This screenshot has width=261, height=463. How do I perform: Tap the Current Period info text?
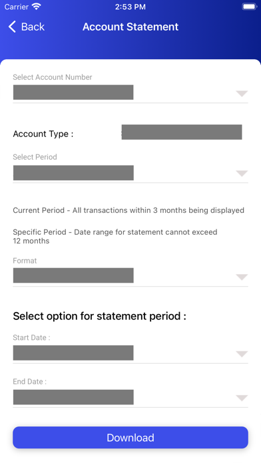point(129,210)
